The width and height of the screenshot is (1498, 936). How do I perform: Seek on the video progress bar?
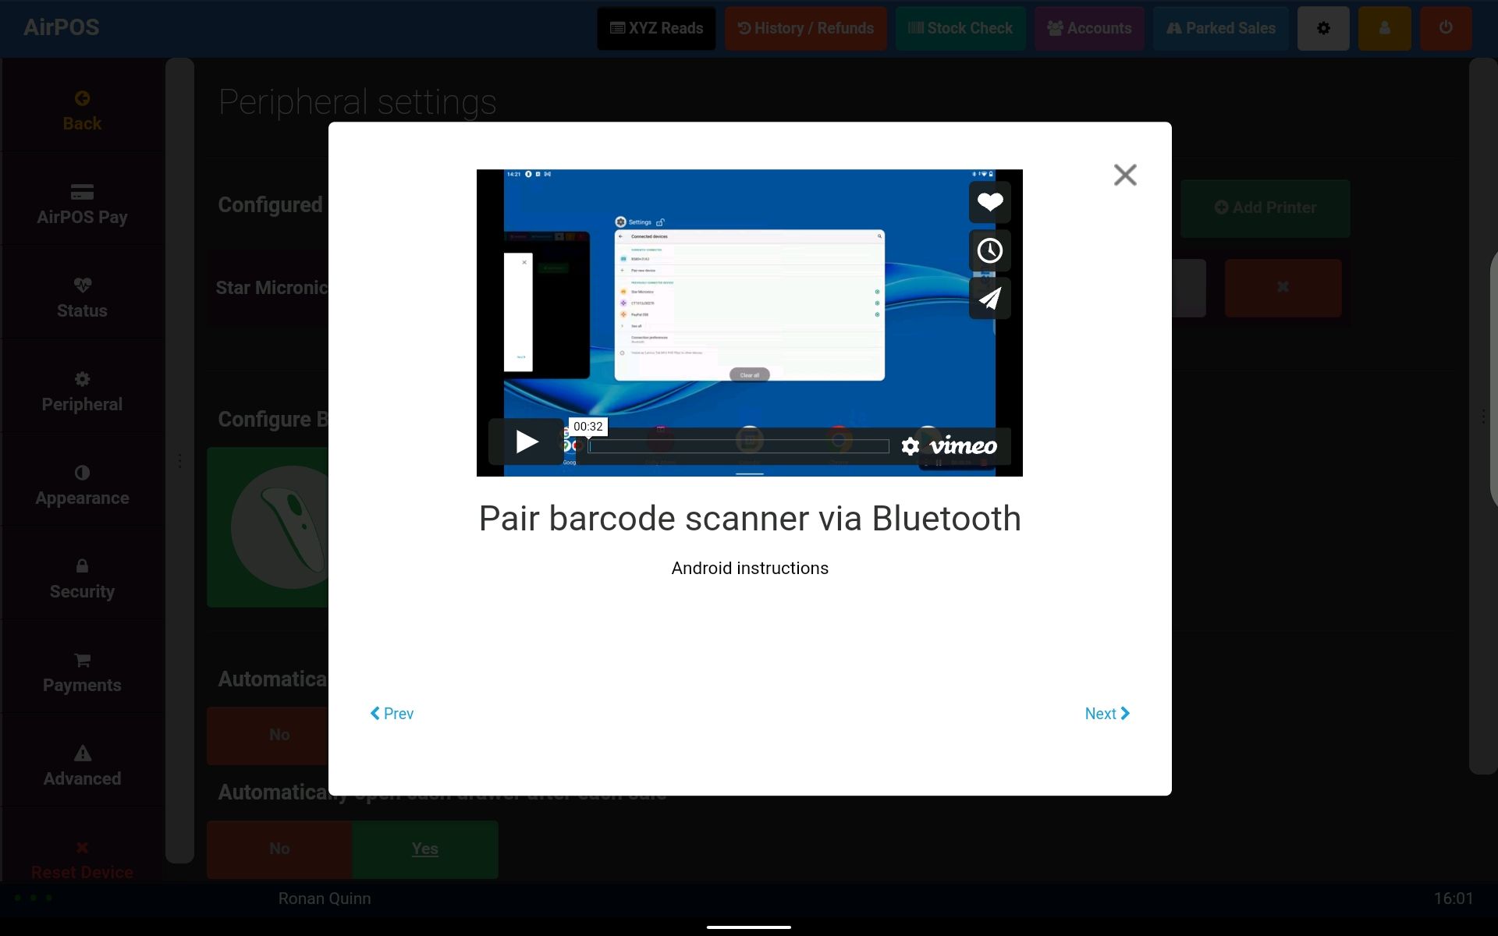click(x=738, y=446)
